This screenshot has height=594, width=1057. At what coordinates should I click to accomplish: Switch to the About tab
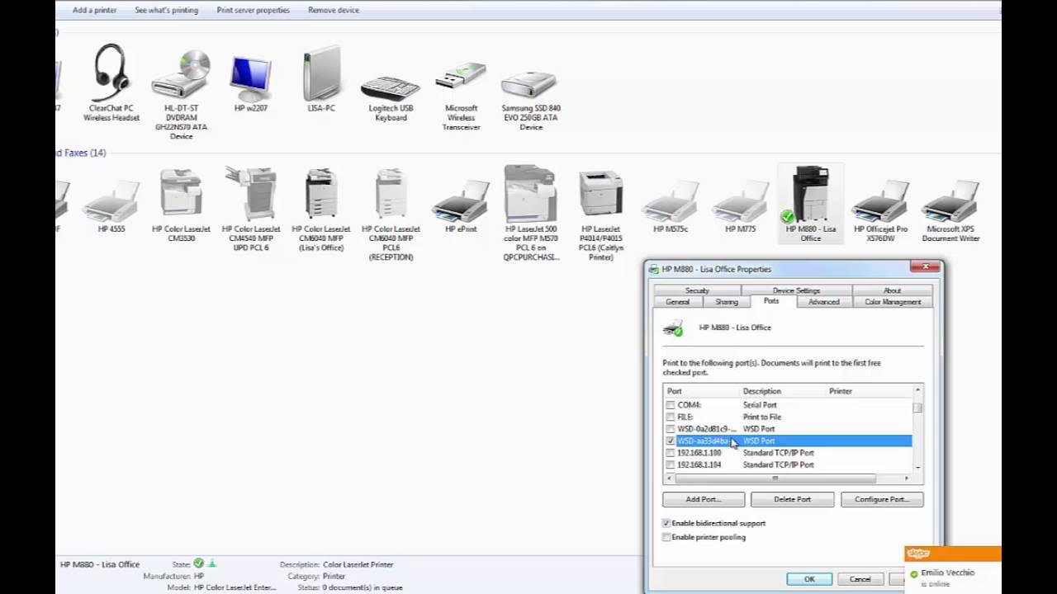click(892, 290)
